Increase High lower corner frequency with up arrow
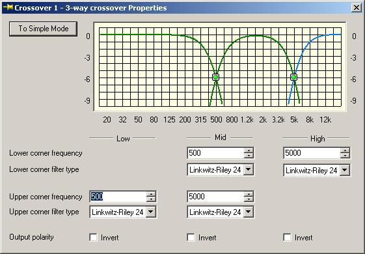The width and height of the screenshot is (365, 254). (x=345, y=150)
